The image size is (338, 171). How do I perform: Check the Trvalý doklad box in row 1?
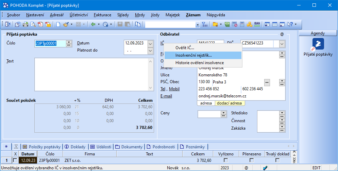[x=277, y=160]
